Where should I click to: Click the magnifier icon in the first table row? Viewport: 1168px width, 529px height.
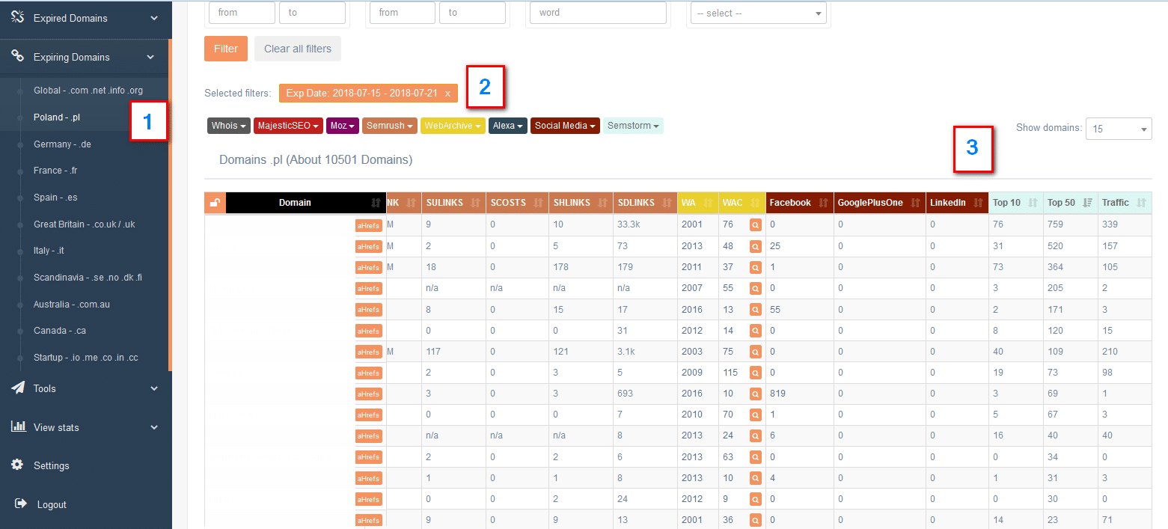[x=756, y=225]
